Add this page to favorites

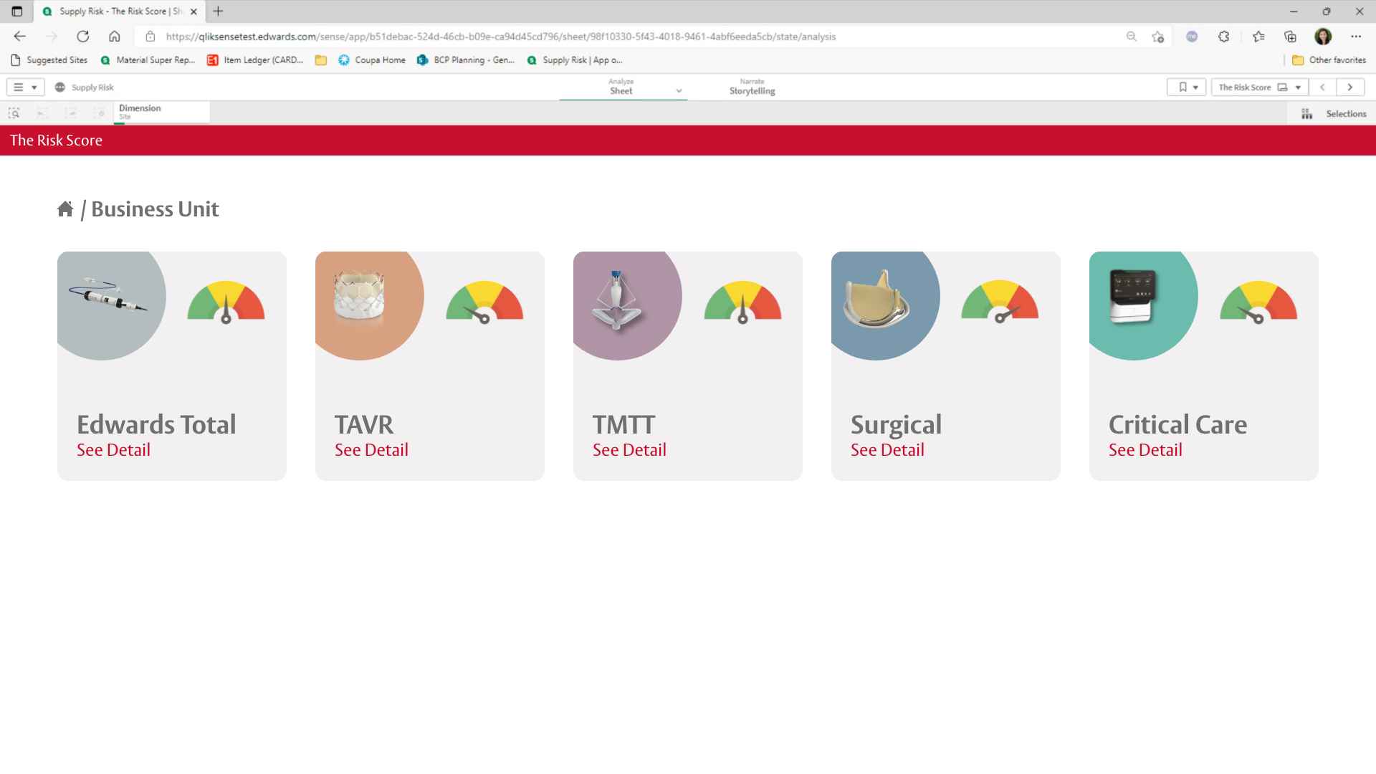pyautogui.click(x=1157, y=37)
